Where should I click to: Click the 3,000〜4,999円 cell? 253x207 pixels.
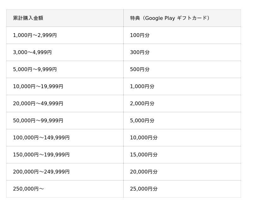(x=32, y=52)
